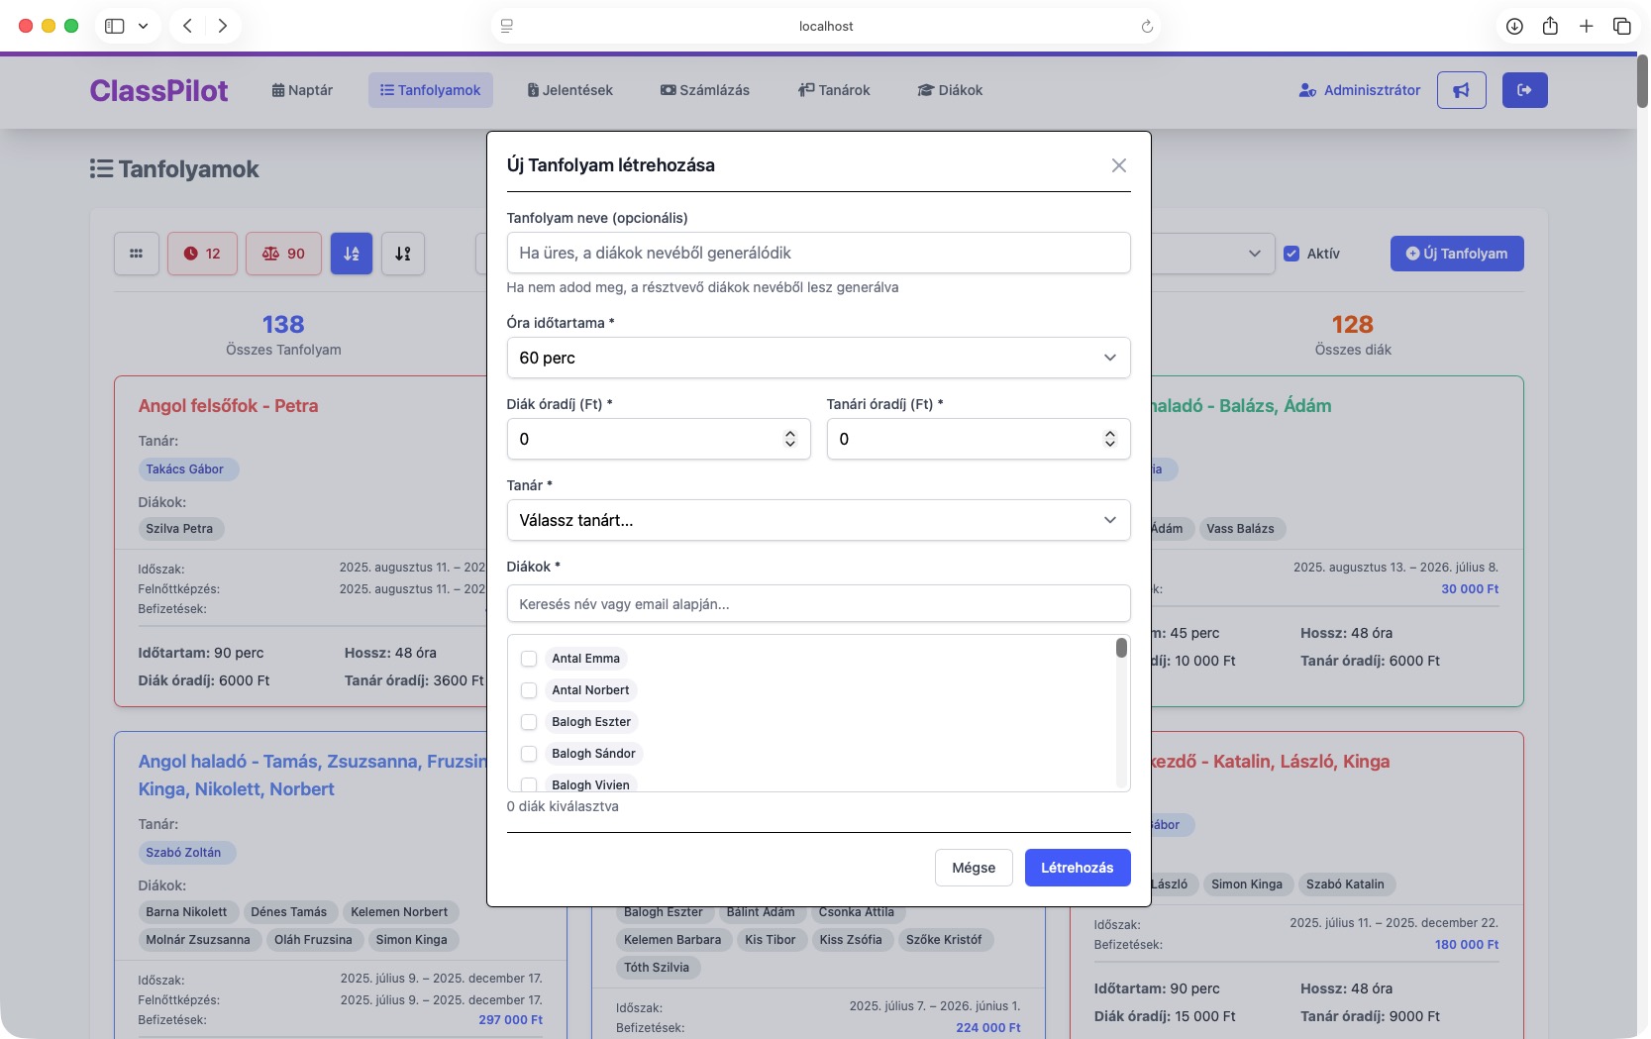The width and height of the screenshot is (1651, 1039).
Task: Uncheck the Aktív filter checkbox
Action: tap(1291, 254)
